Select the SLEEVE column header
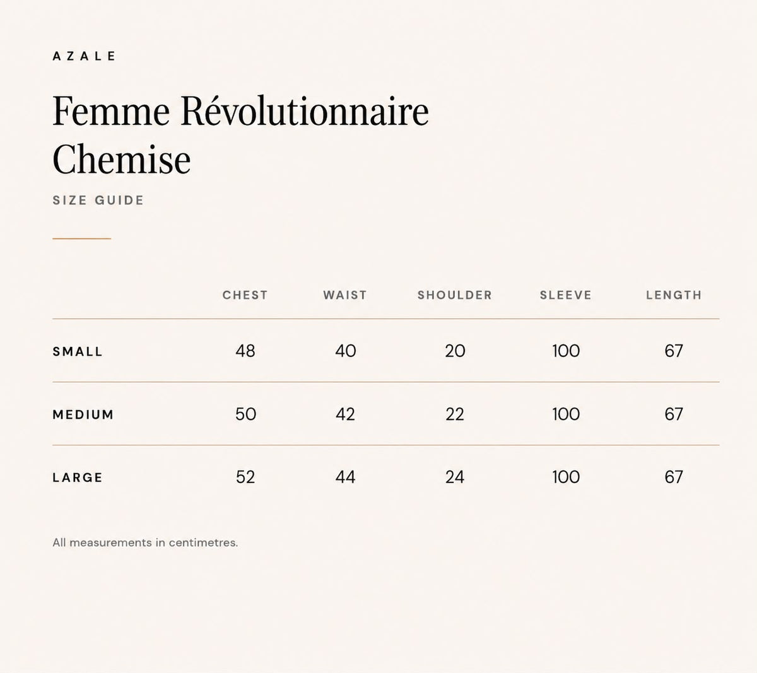The image size is (757, 673). [x=566, y=295]
